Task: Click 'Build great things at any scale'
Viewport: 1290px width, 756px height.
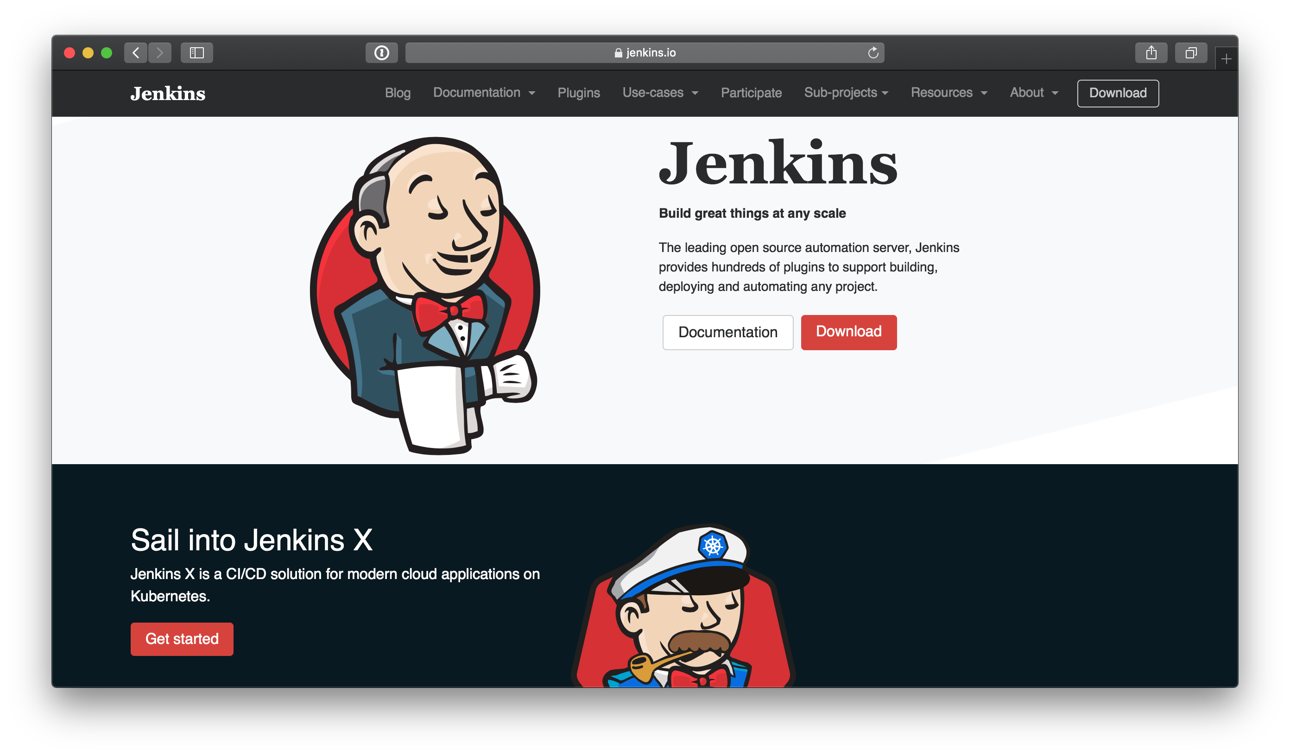Action: click(752, 213)
